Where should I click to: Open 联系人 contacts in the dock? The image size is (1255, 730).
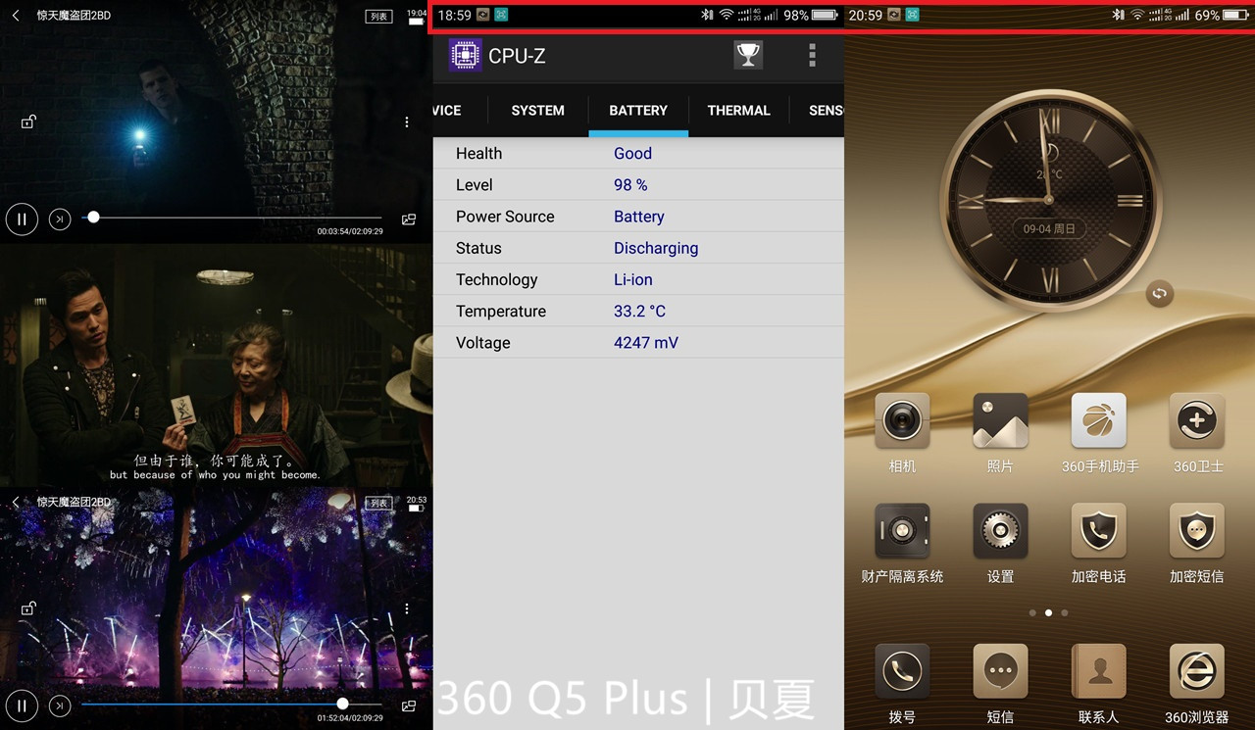point(1099,671)
